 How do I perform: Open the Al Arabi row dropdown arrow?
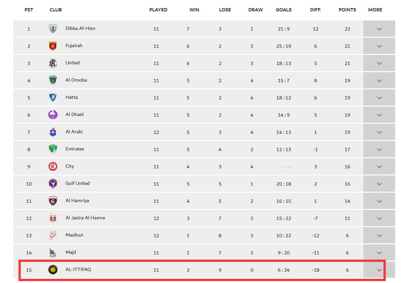(379, 132)
